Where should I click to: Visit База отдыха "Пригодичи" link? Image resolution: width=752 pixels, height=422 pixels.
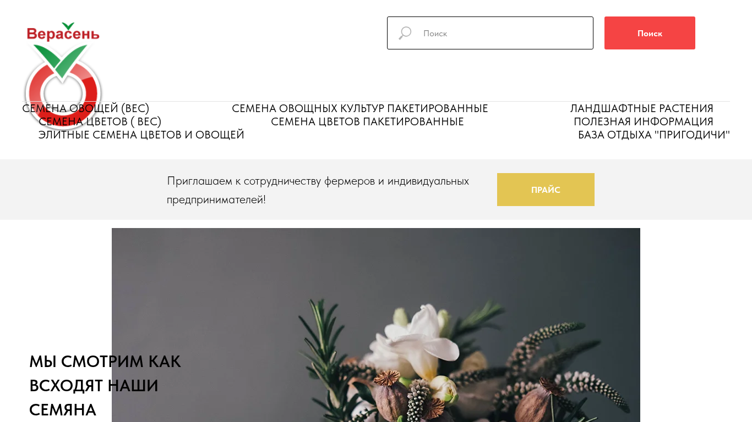pyautogui.click(x=654, y=135)
